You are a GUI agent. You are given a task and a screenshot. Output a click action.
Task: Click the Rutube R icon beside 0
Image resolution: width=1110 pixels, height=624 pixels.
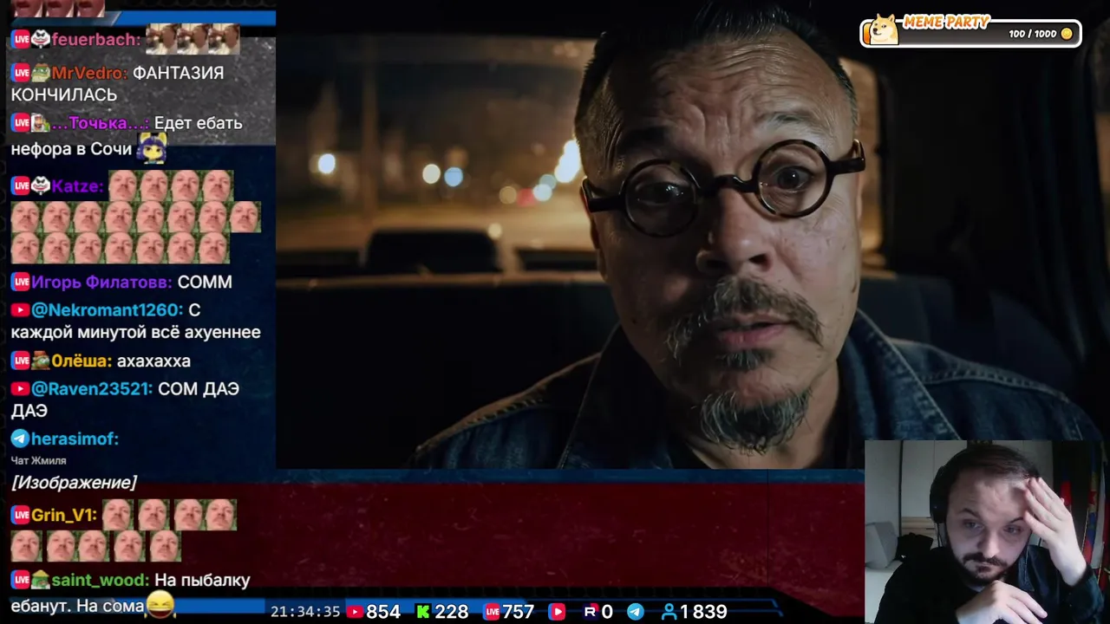pyautogui.click(x=591, y=612)
